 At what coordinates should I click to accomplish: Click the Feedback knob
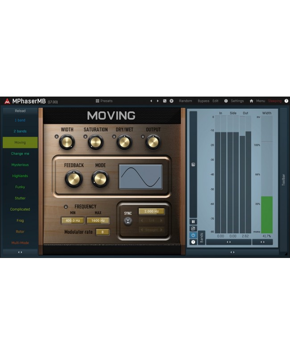(74, 179)
